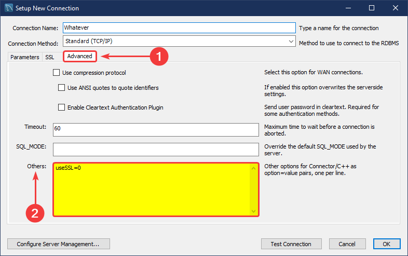408x256 pixels.
Task: Click the MySQL Workbench dolphin title icon
Action: tap(8, 8)
